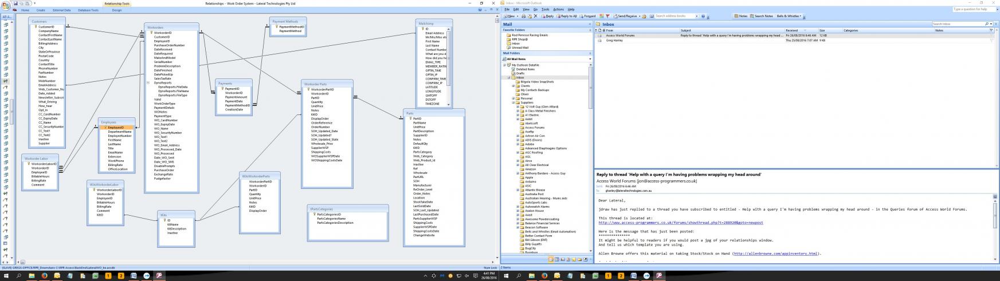Open the Access Home ribbon tab

coord(25,10)
